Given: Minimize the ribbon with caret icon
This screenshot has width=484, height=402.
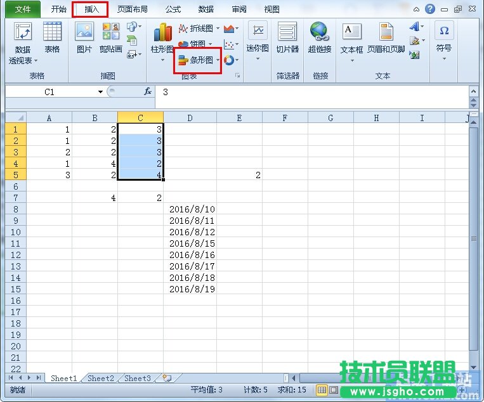Looking at the screenshot, I should click(x=416, y=10).
